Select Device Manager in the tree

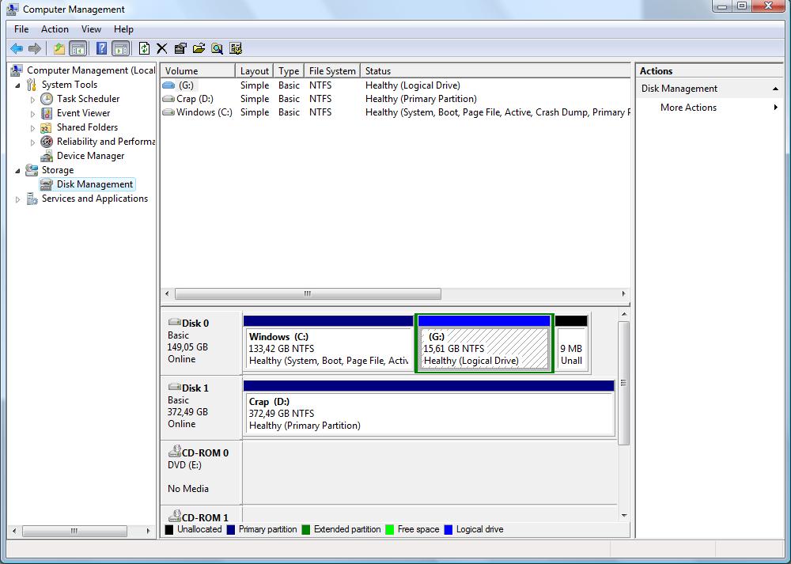point(90,156)
